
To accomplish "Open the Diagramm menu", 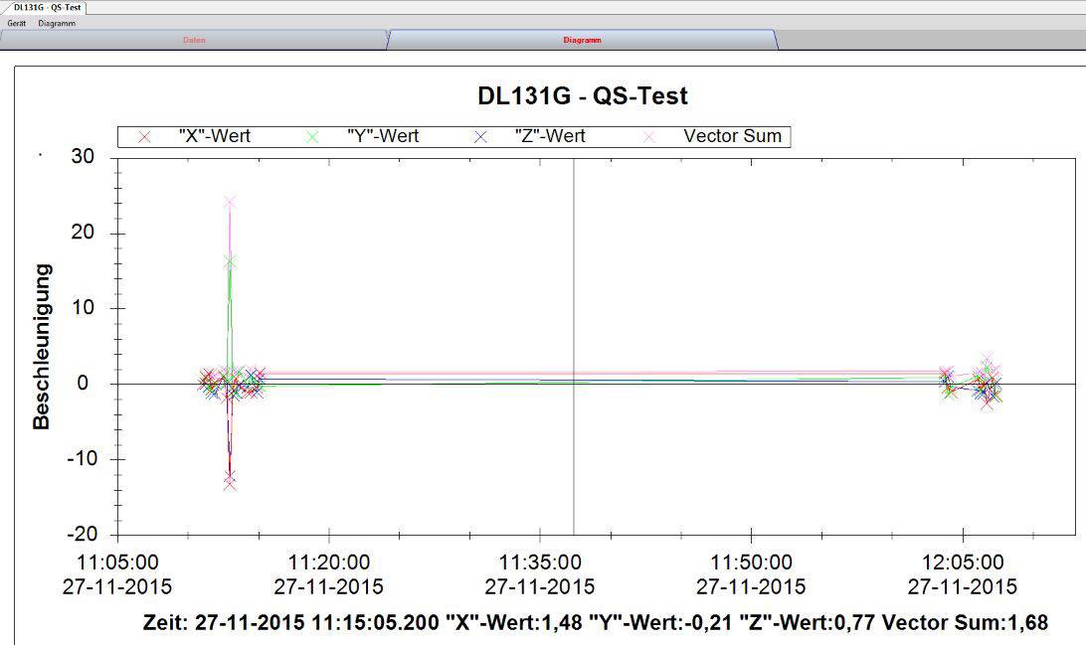I will coord(57,22).
